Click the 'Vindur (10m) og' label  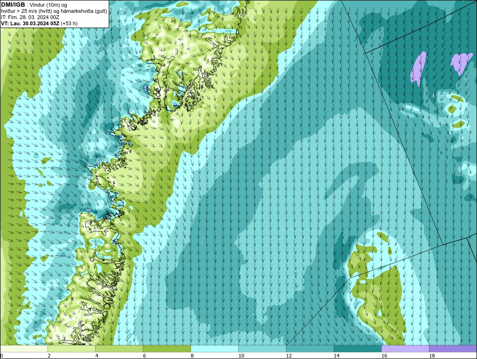[49, 5]
